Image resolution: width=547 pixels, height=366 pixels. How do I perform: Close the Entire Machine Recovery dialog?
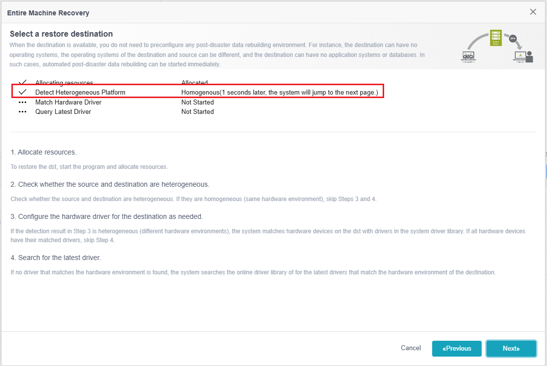533,12
